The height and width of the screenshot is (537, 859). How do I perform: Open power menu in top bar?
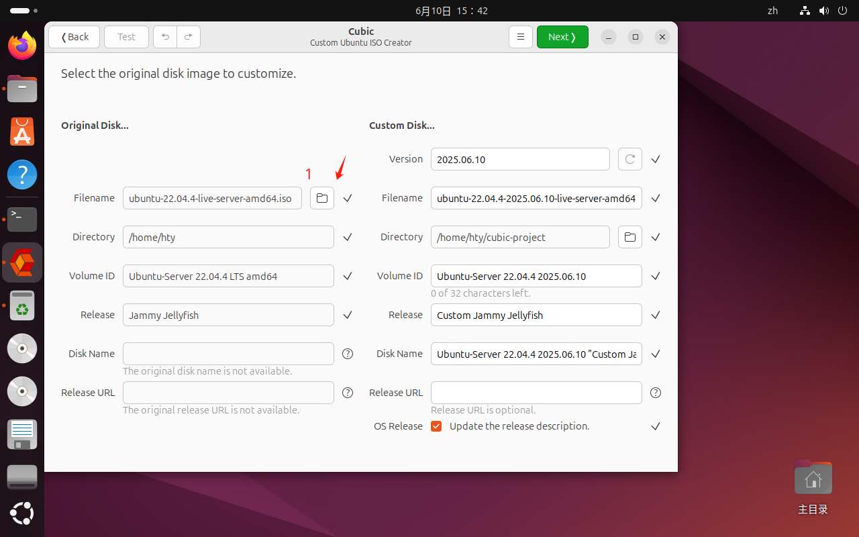(843, 11)
